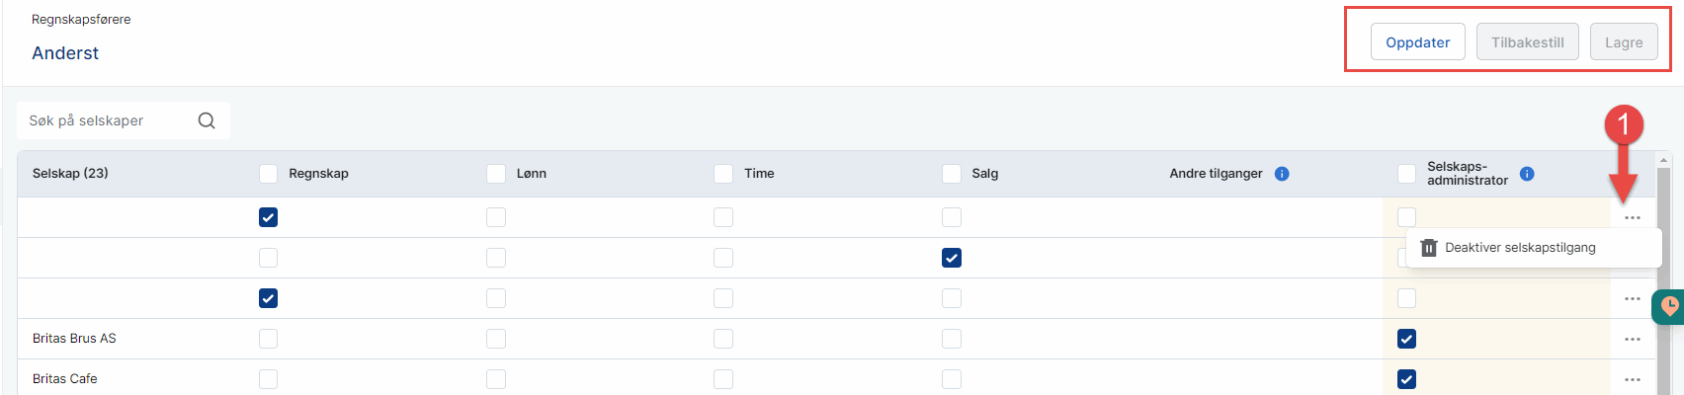Image resolution: width=1684 pixels, height=395 pixels.
Task: Toggle the Time header checkbox
Action: coord(723,174)
